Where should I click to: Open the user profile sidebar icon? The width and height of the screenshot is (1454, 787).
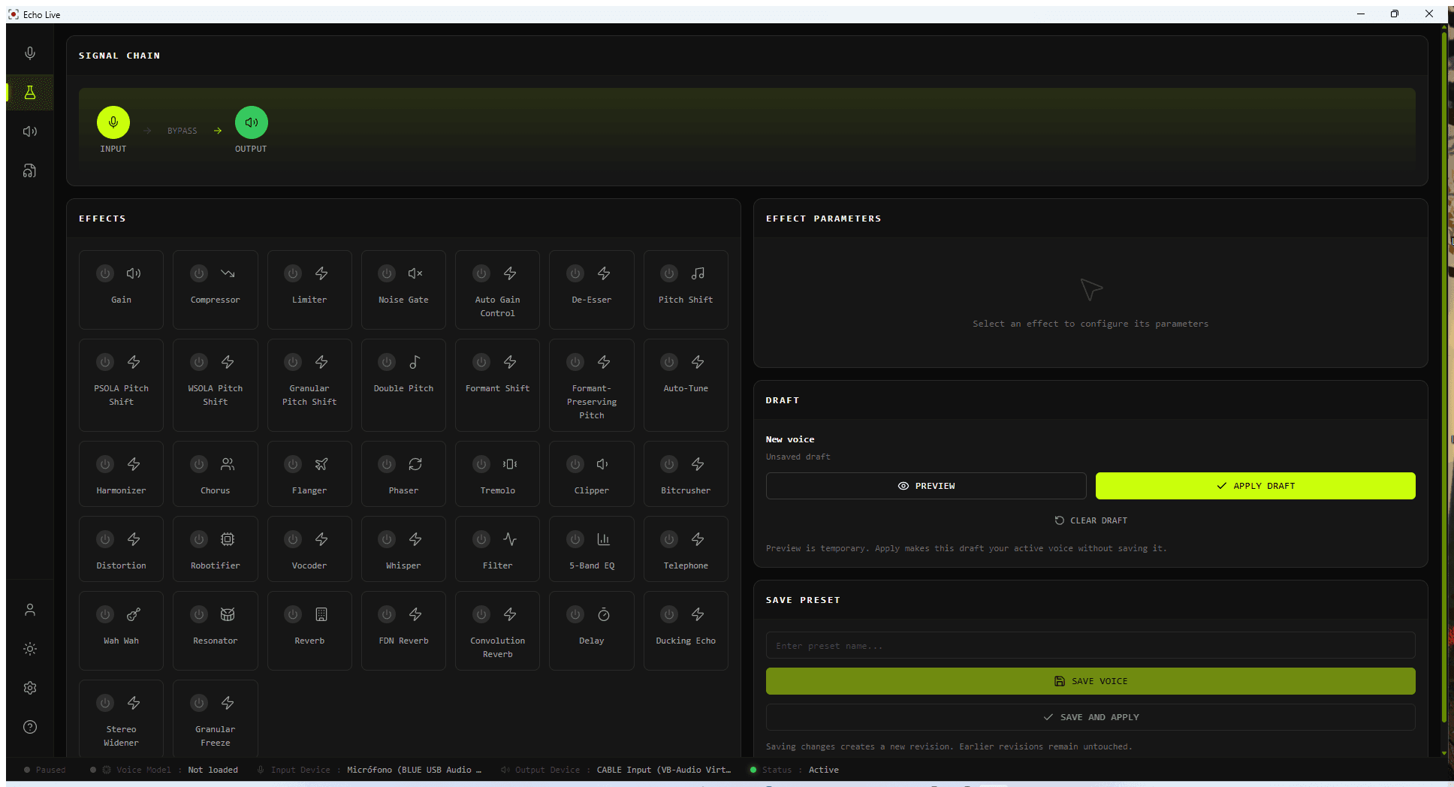30,610
